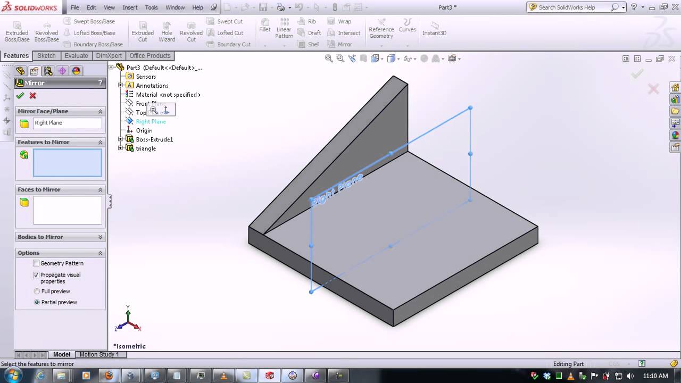Screen dimensions: 681x383
Task: Open the DisplayManager color ball tab
Action: coord(76,71)
